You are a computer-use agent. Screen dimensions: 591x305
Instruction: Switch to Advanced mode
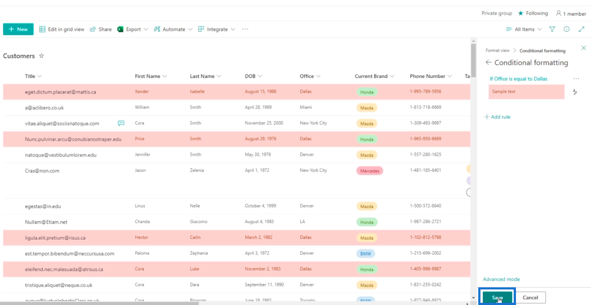pyautogui.click(x=501, y=279)
